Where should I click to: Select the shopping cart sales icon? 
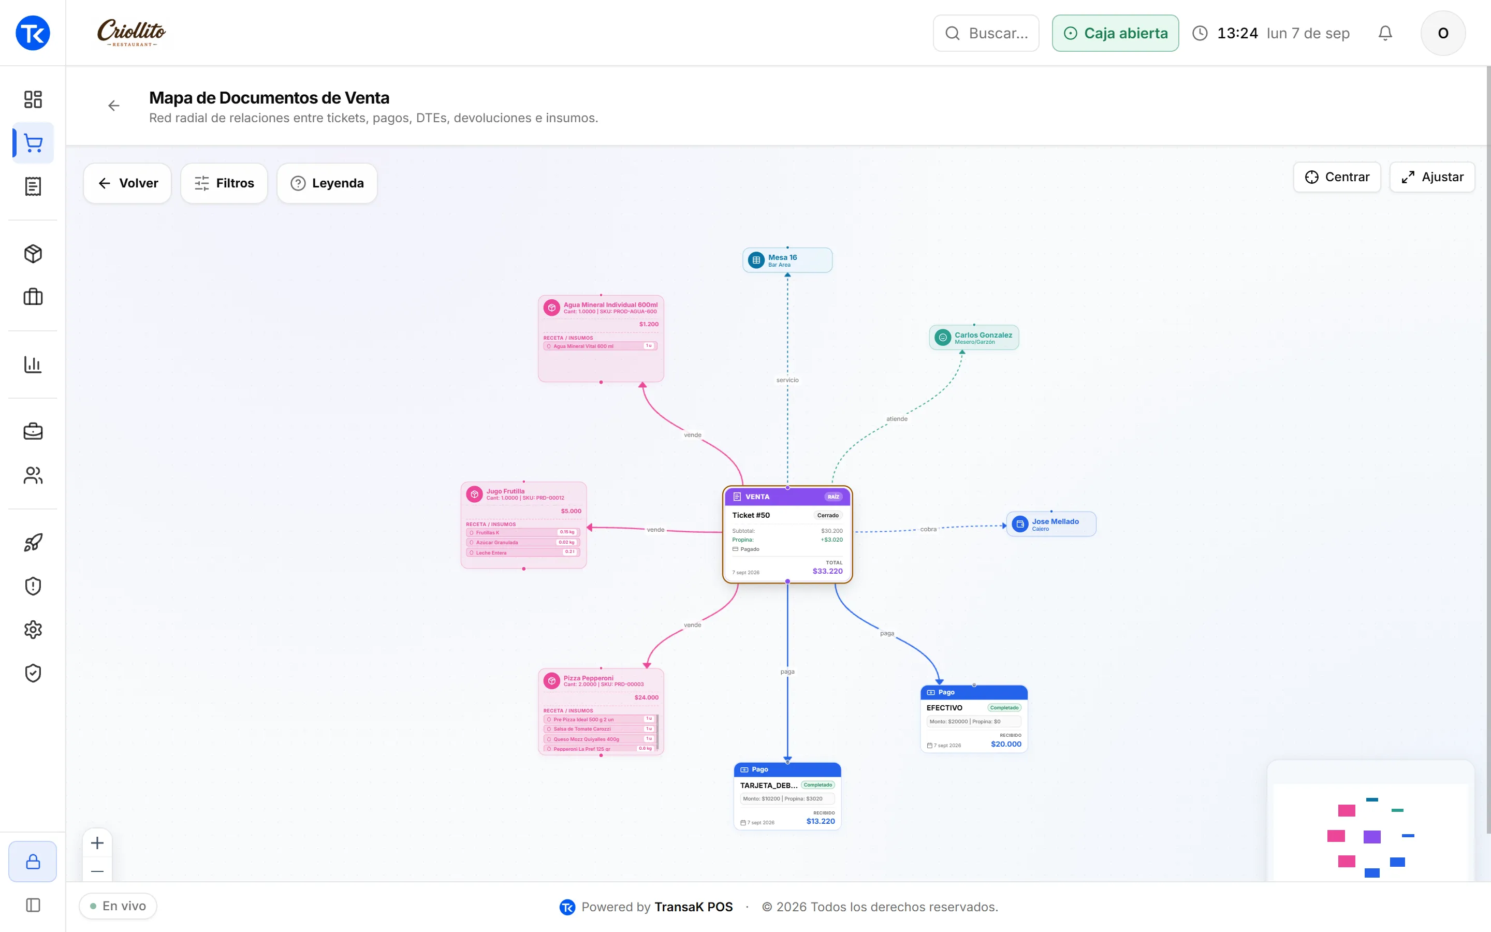(33, 143)
